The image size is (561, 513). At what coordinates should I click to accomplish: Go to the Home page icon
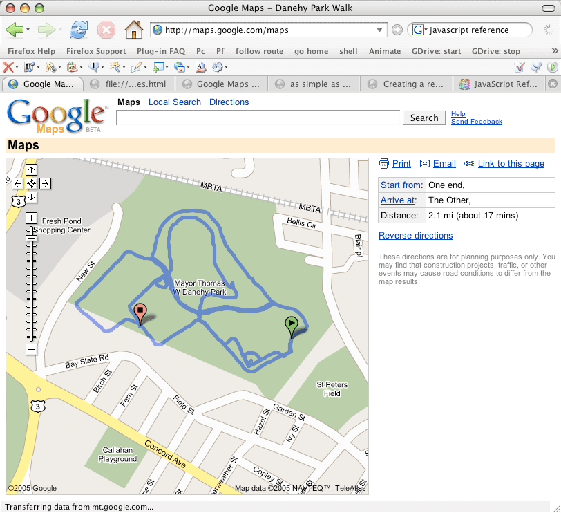tap(134, 30)
